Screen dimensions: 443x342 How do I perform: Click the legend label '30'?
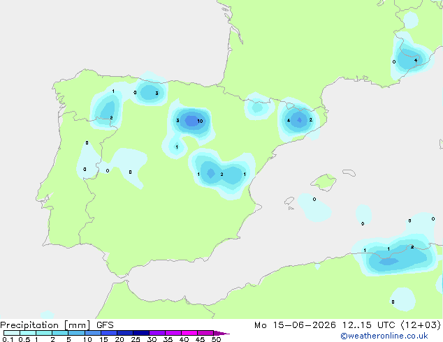coord(152,339)
